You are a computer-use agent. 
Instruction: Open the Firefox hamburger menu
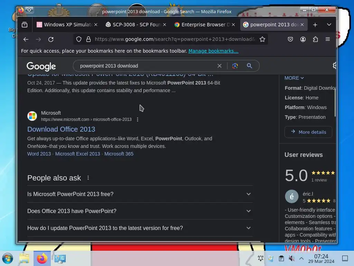point(328,39)
